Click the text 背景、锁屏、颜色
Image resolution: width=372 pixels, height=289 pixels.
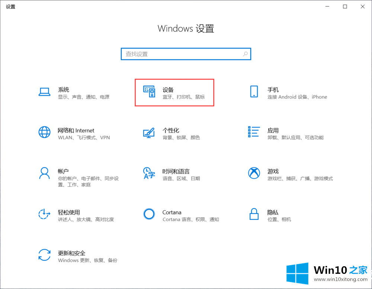pos(181,138)
